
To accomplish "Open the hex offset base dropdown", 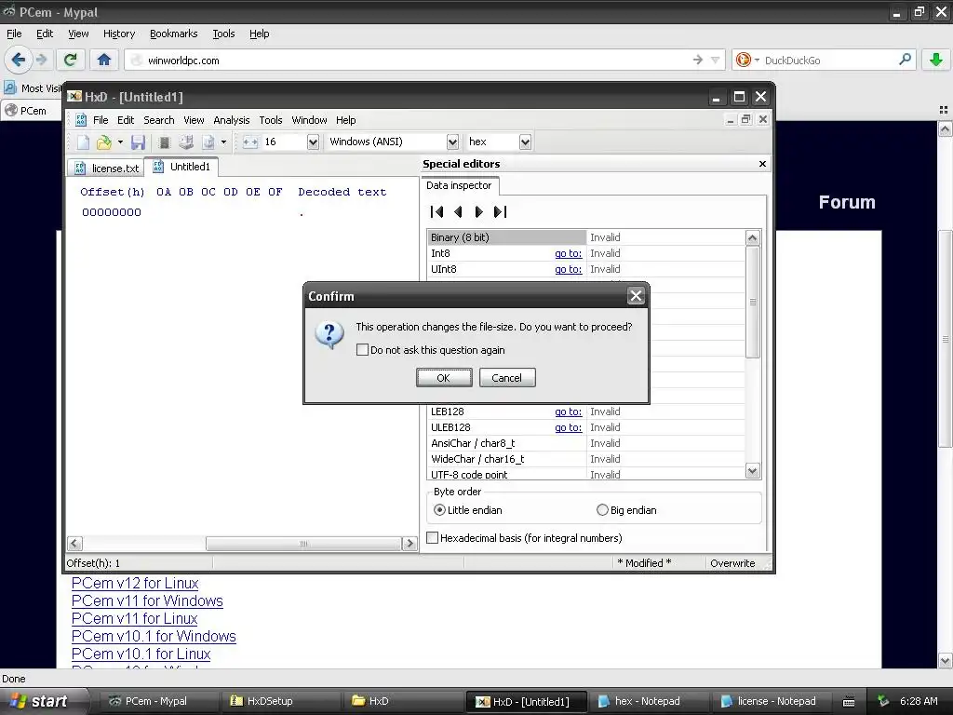I will 525,142.
